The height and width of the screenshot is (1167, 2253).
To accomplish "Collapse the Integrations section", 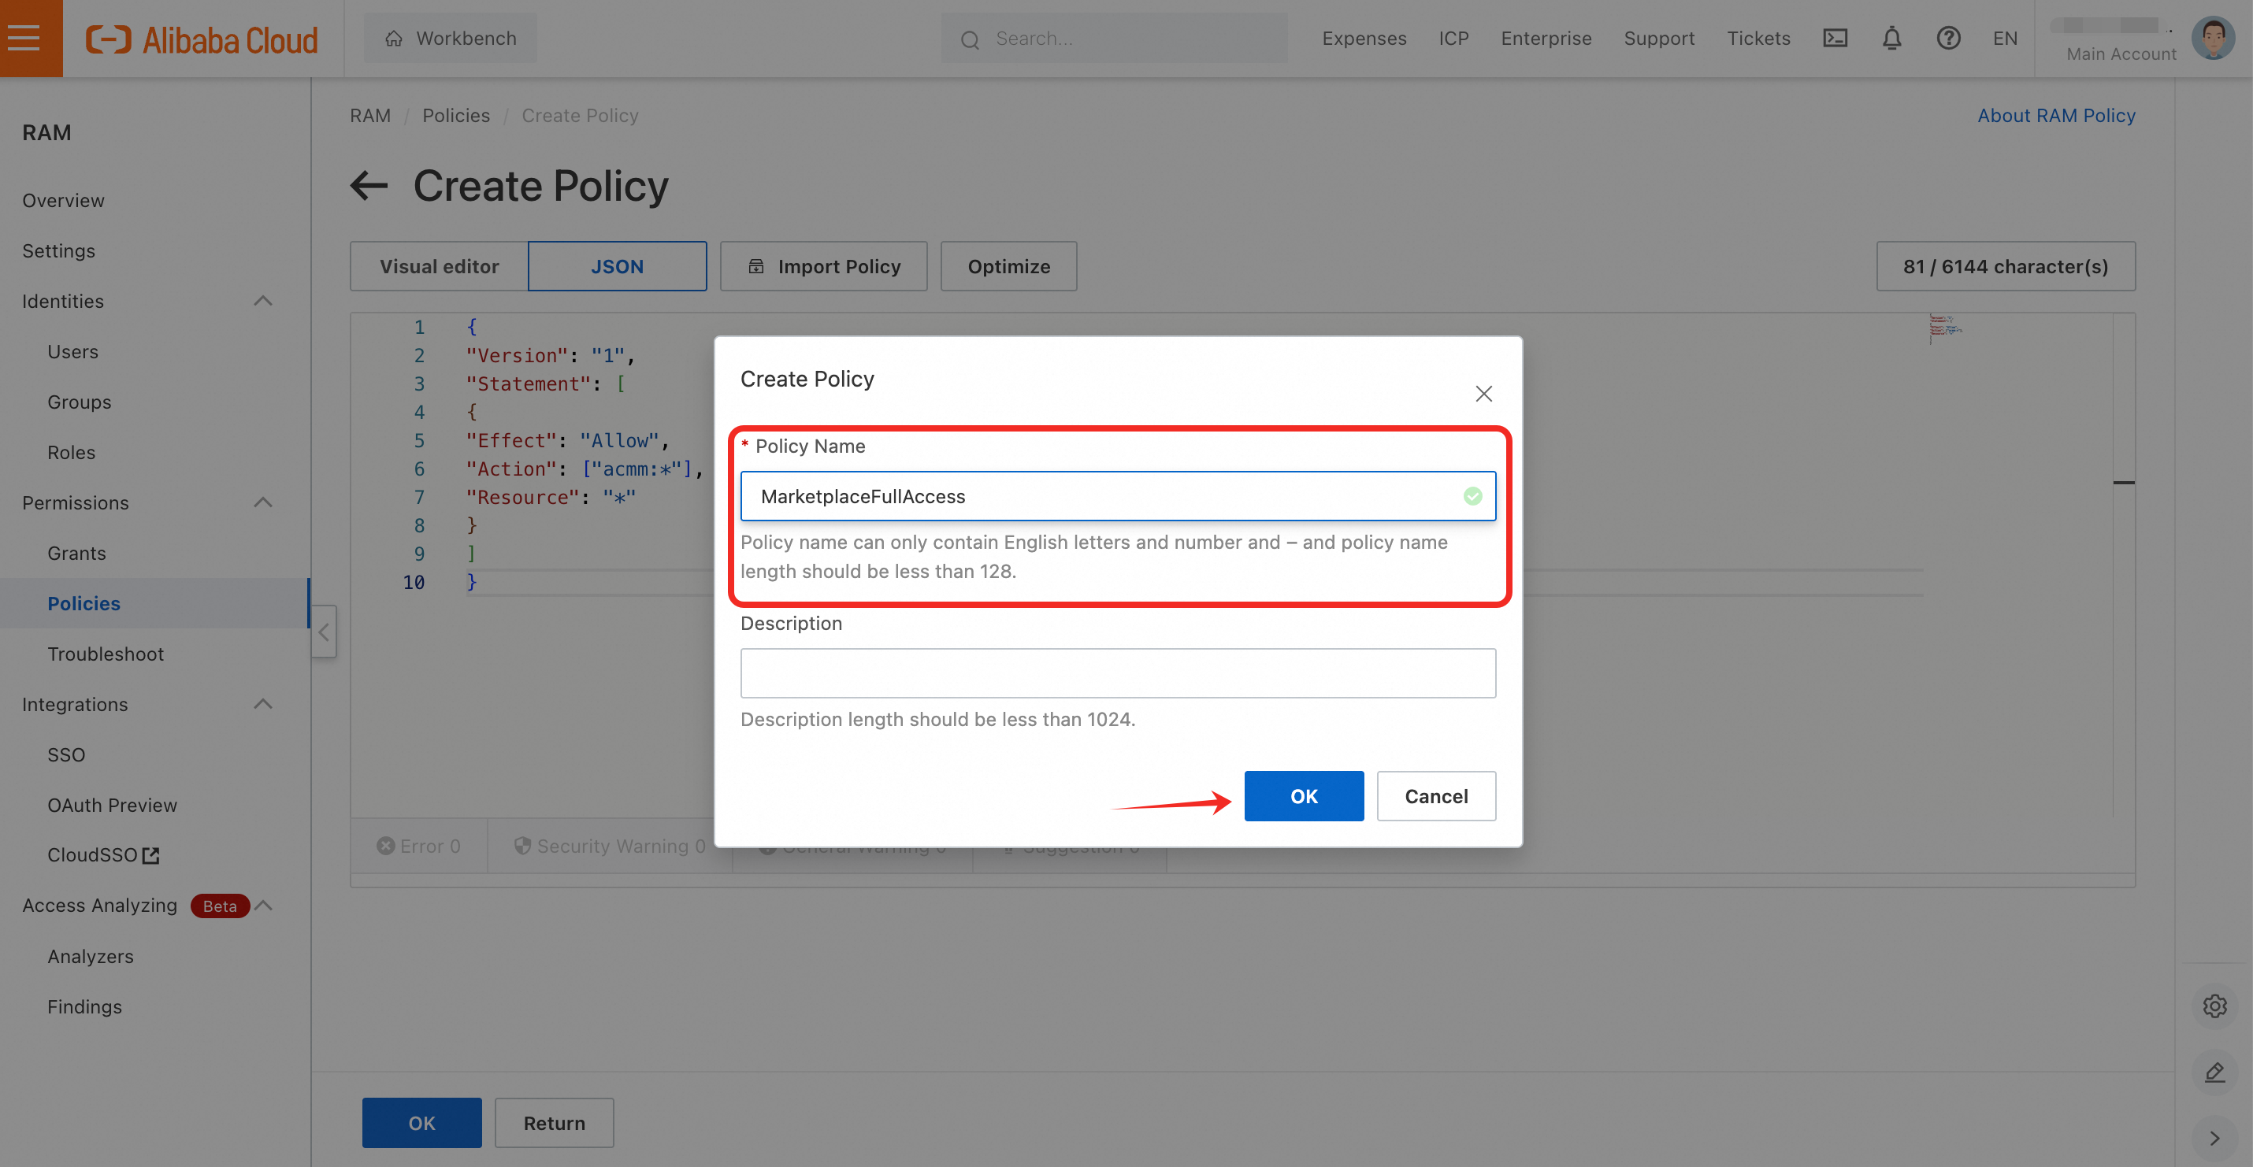I will (262, 705).
